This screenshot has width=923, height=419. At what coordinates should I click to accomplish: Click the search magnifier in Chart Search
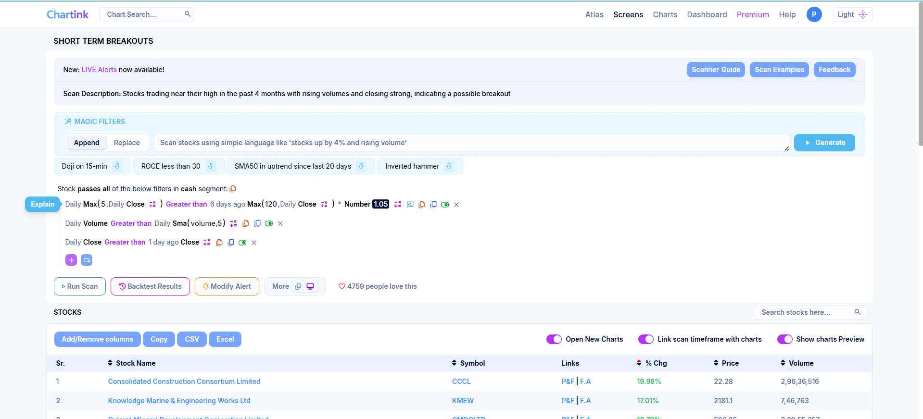(x=188, y=14)
